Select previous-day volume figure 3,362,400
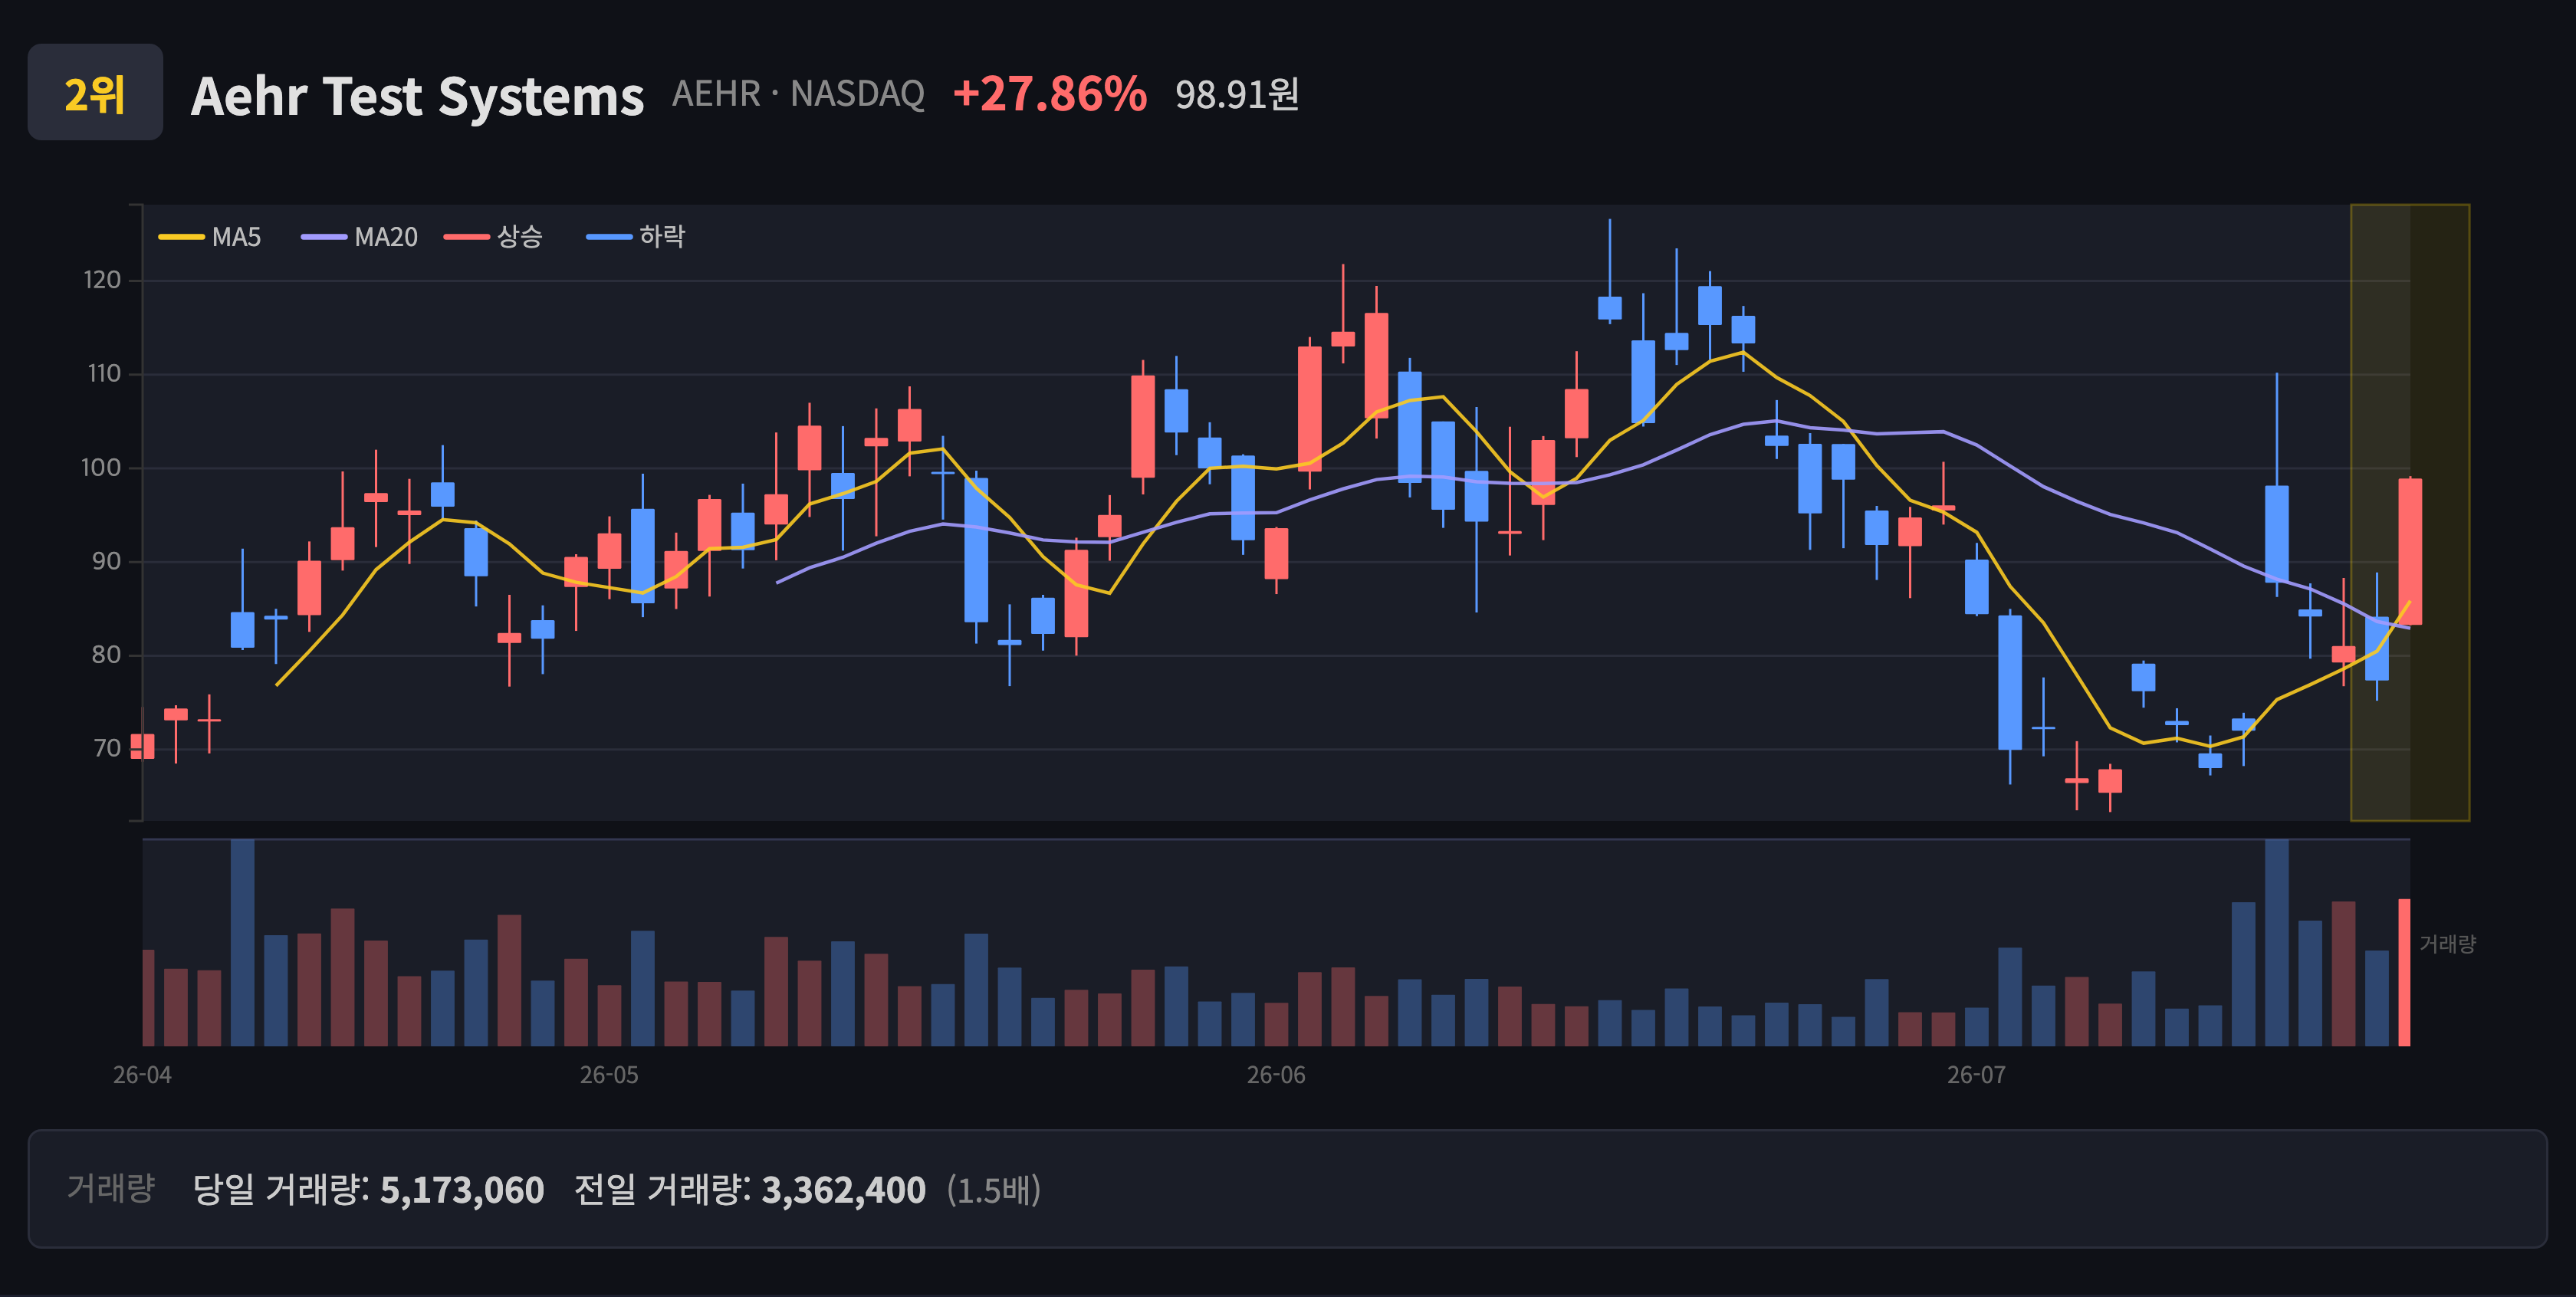The image size is (2576, 1297). 844,1190
